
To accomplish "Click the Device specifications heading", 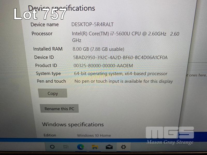I will tap(62, 8).
